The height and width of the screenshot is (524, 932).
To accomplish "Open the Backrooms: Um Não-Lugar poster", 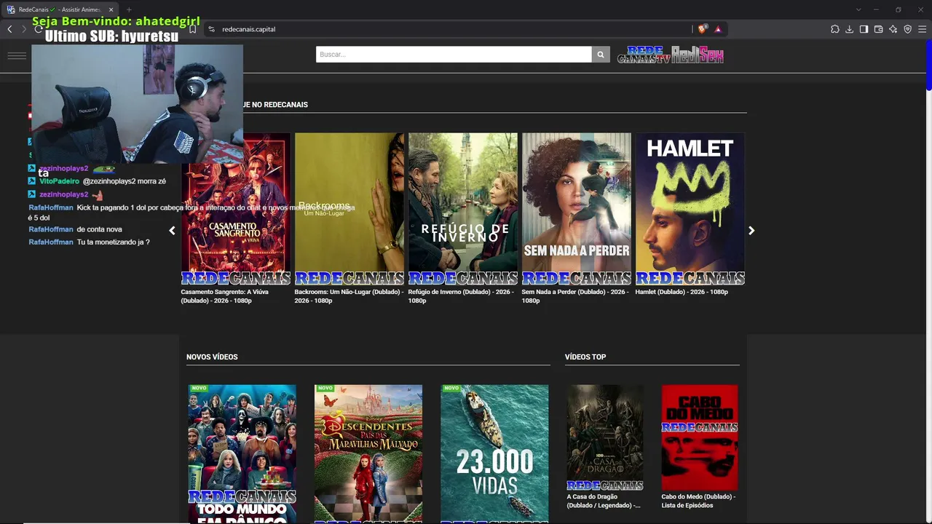I will pyautogui.click(x=349, y=209).
